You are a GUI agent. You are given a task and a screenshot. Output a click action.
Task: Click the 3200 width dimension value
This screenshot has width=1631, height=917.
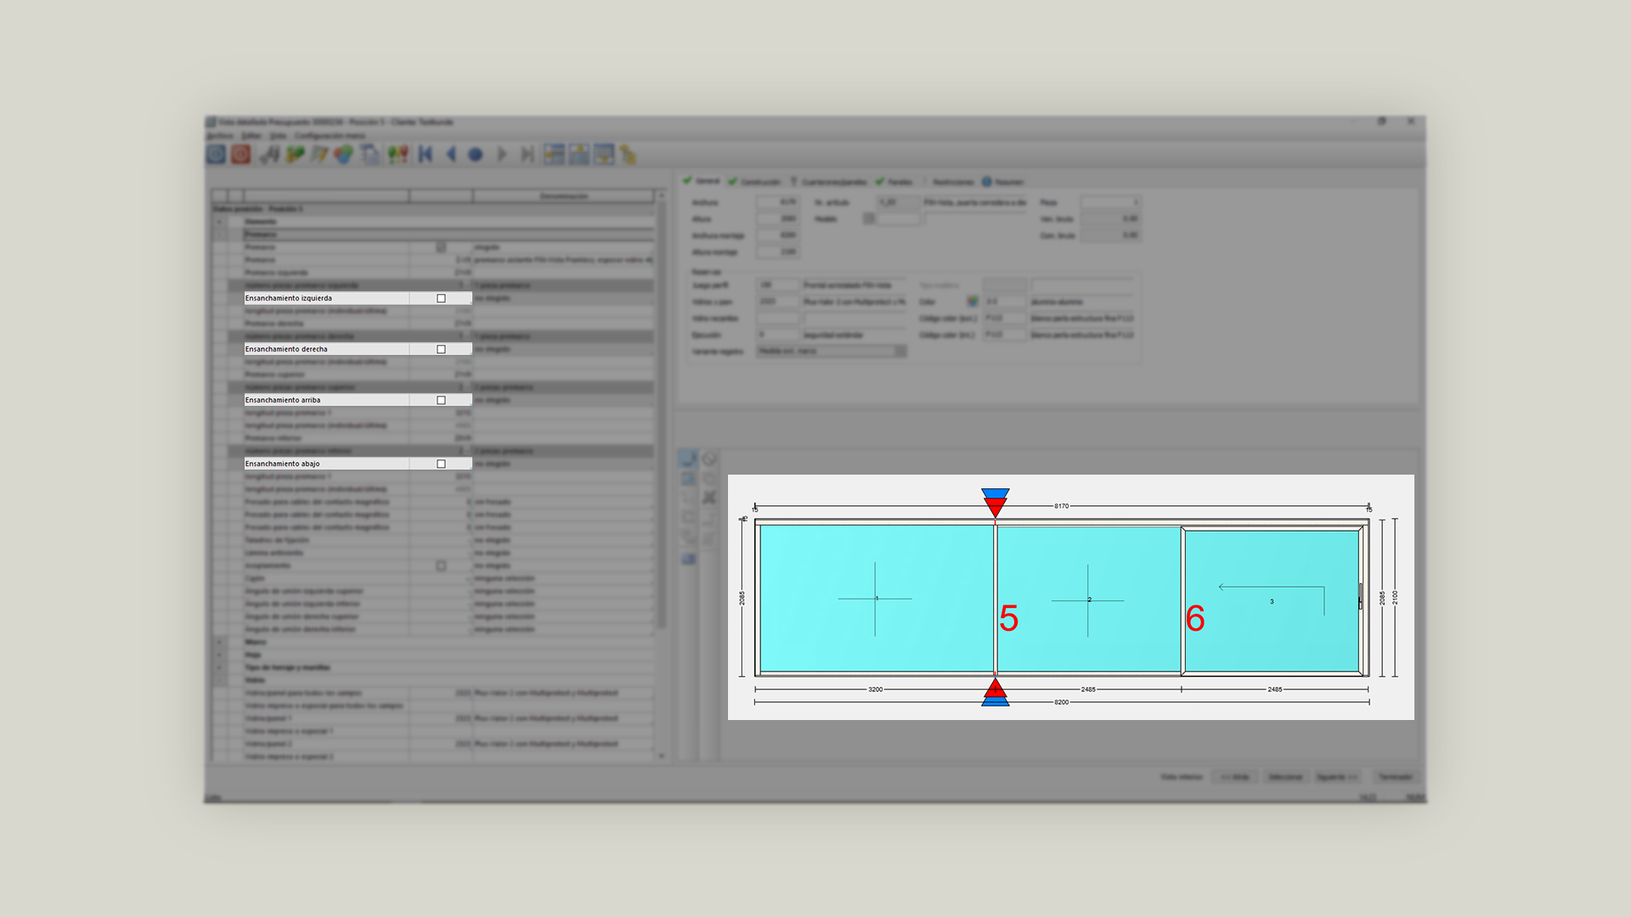pos(875,689)
